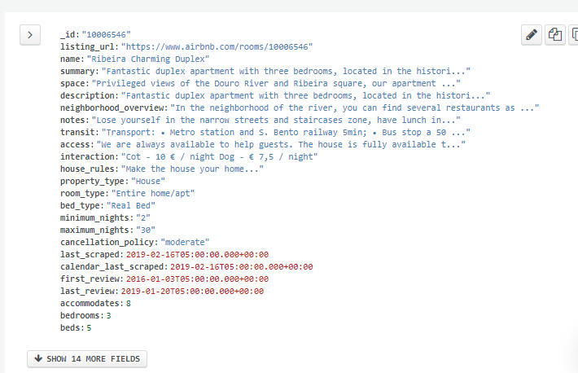Click the room_type value "Entire home/apt"
This screenshot has height=373, width=578.
point(153,193)
